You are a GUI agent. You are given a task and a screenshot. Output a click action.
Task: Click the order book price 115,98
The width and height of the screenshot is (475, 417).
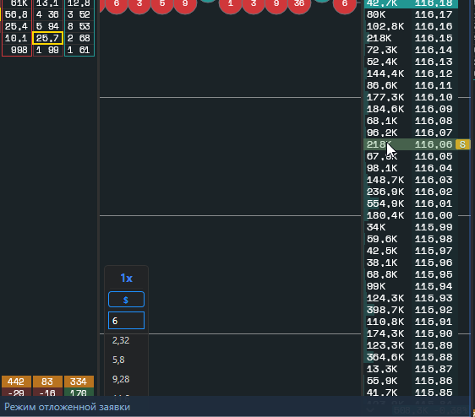tap(434, 239)
